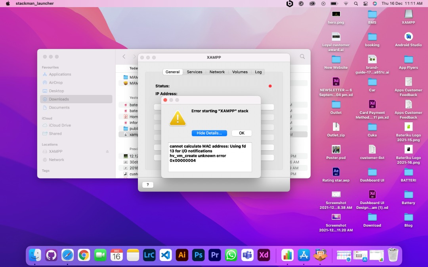Select the customer-list file on desktop
The image size is (428, 267).
(372, 153)
